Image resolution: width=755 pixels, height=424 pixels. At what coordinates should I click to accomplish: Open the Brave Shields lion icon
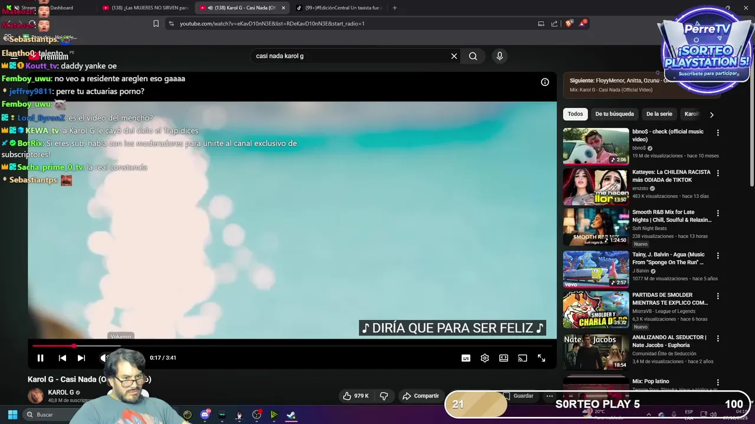click(569, 24)
